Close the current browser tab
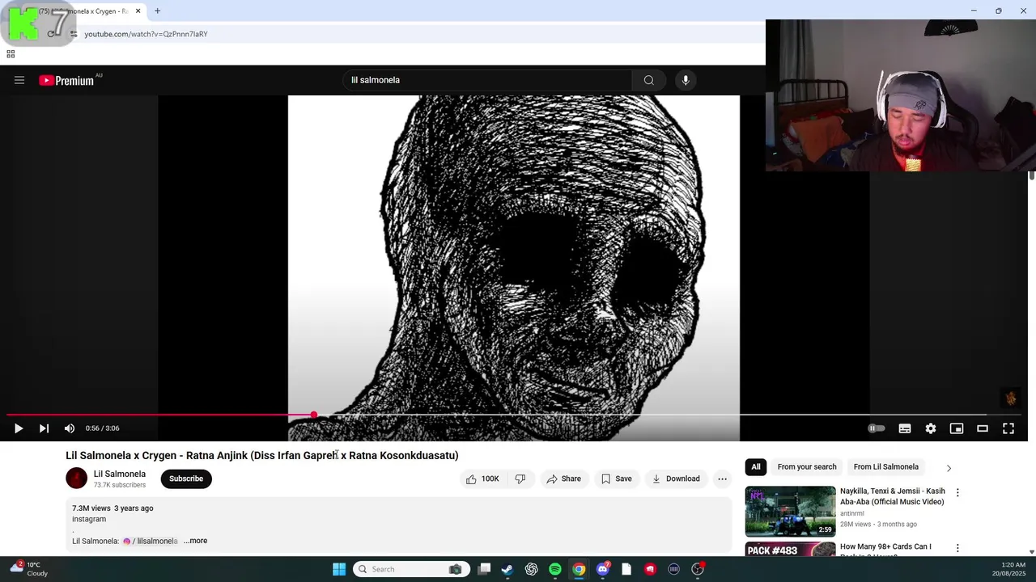Image resolution: width=1036 pixels, height=582 pixels. click(x=138, y=11)
